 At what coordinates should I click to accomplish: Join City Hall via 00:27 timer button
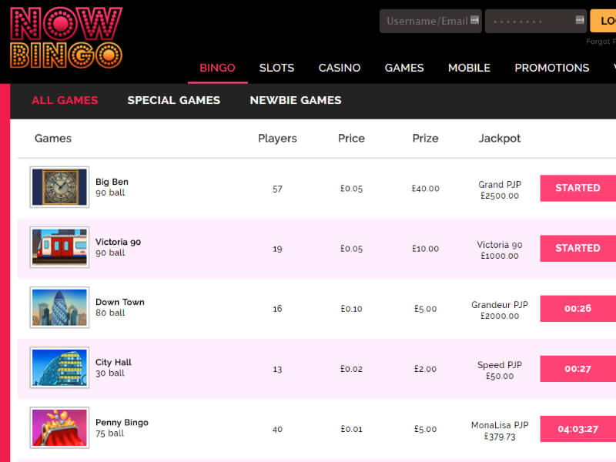pos(578,369)
